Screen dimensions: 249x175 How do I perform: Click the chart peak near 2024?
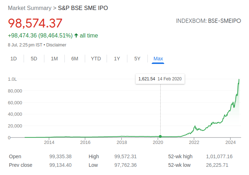click(239, 80)
